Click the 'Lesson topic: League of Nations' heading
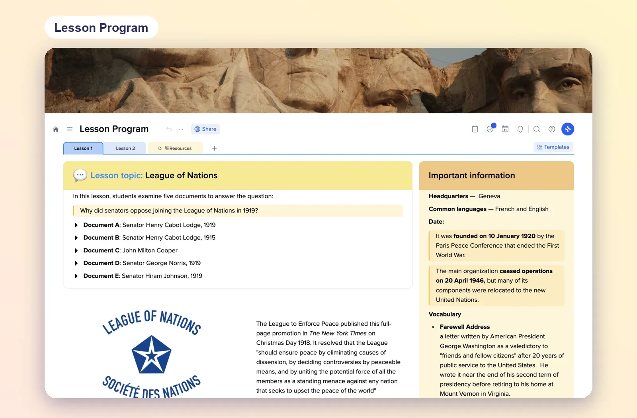637x418 pixels. click(x=154, y=176)
